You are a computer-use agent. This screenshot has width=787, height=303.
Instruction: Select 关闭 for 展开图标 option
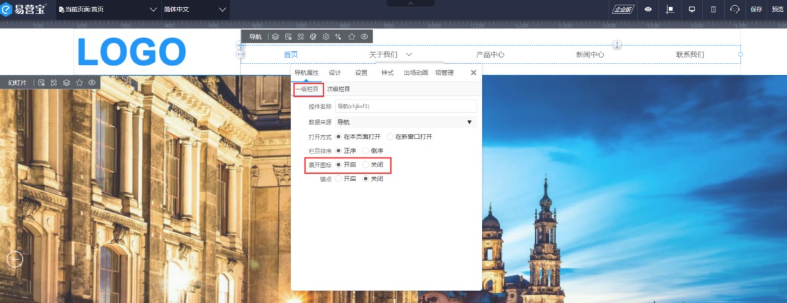click(x=367, y=165)
